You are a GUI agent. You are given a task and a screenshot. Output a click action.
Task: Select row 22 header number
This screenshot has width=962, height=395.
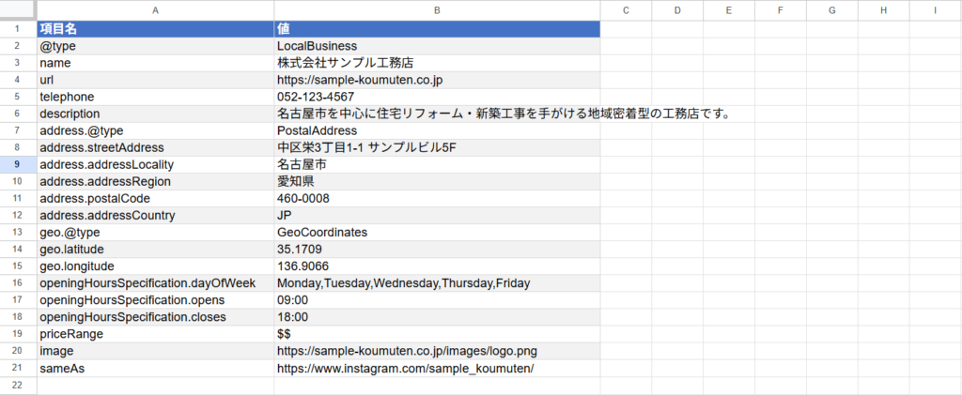[18, 385]
